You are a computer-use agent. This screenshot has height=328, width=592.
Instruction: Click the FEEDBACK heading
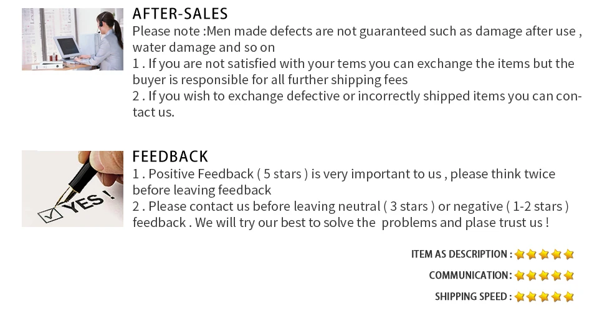[x=170, y=157]
